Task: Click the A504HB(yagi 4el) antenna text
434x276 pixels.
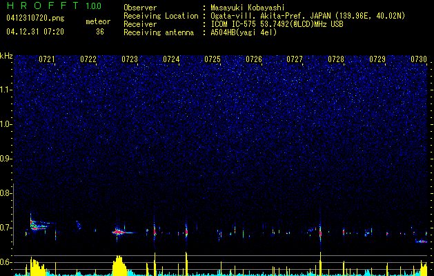Action: tap(244, 32)
